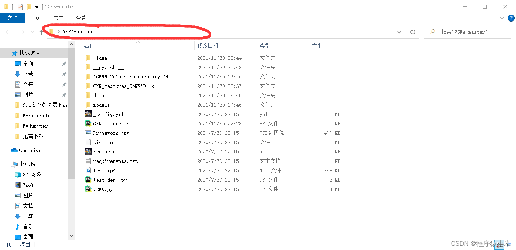Image resolution: width=516 pixels, height=250 pixels.
Task: Open 快速访问 in the navigation pane
Action: pos(30,53)
